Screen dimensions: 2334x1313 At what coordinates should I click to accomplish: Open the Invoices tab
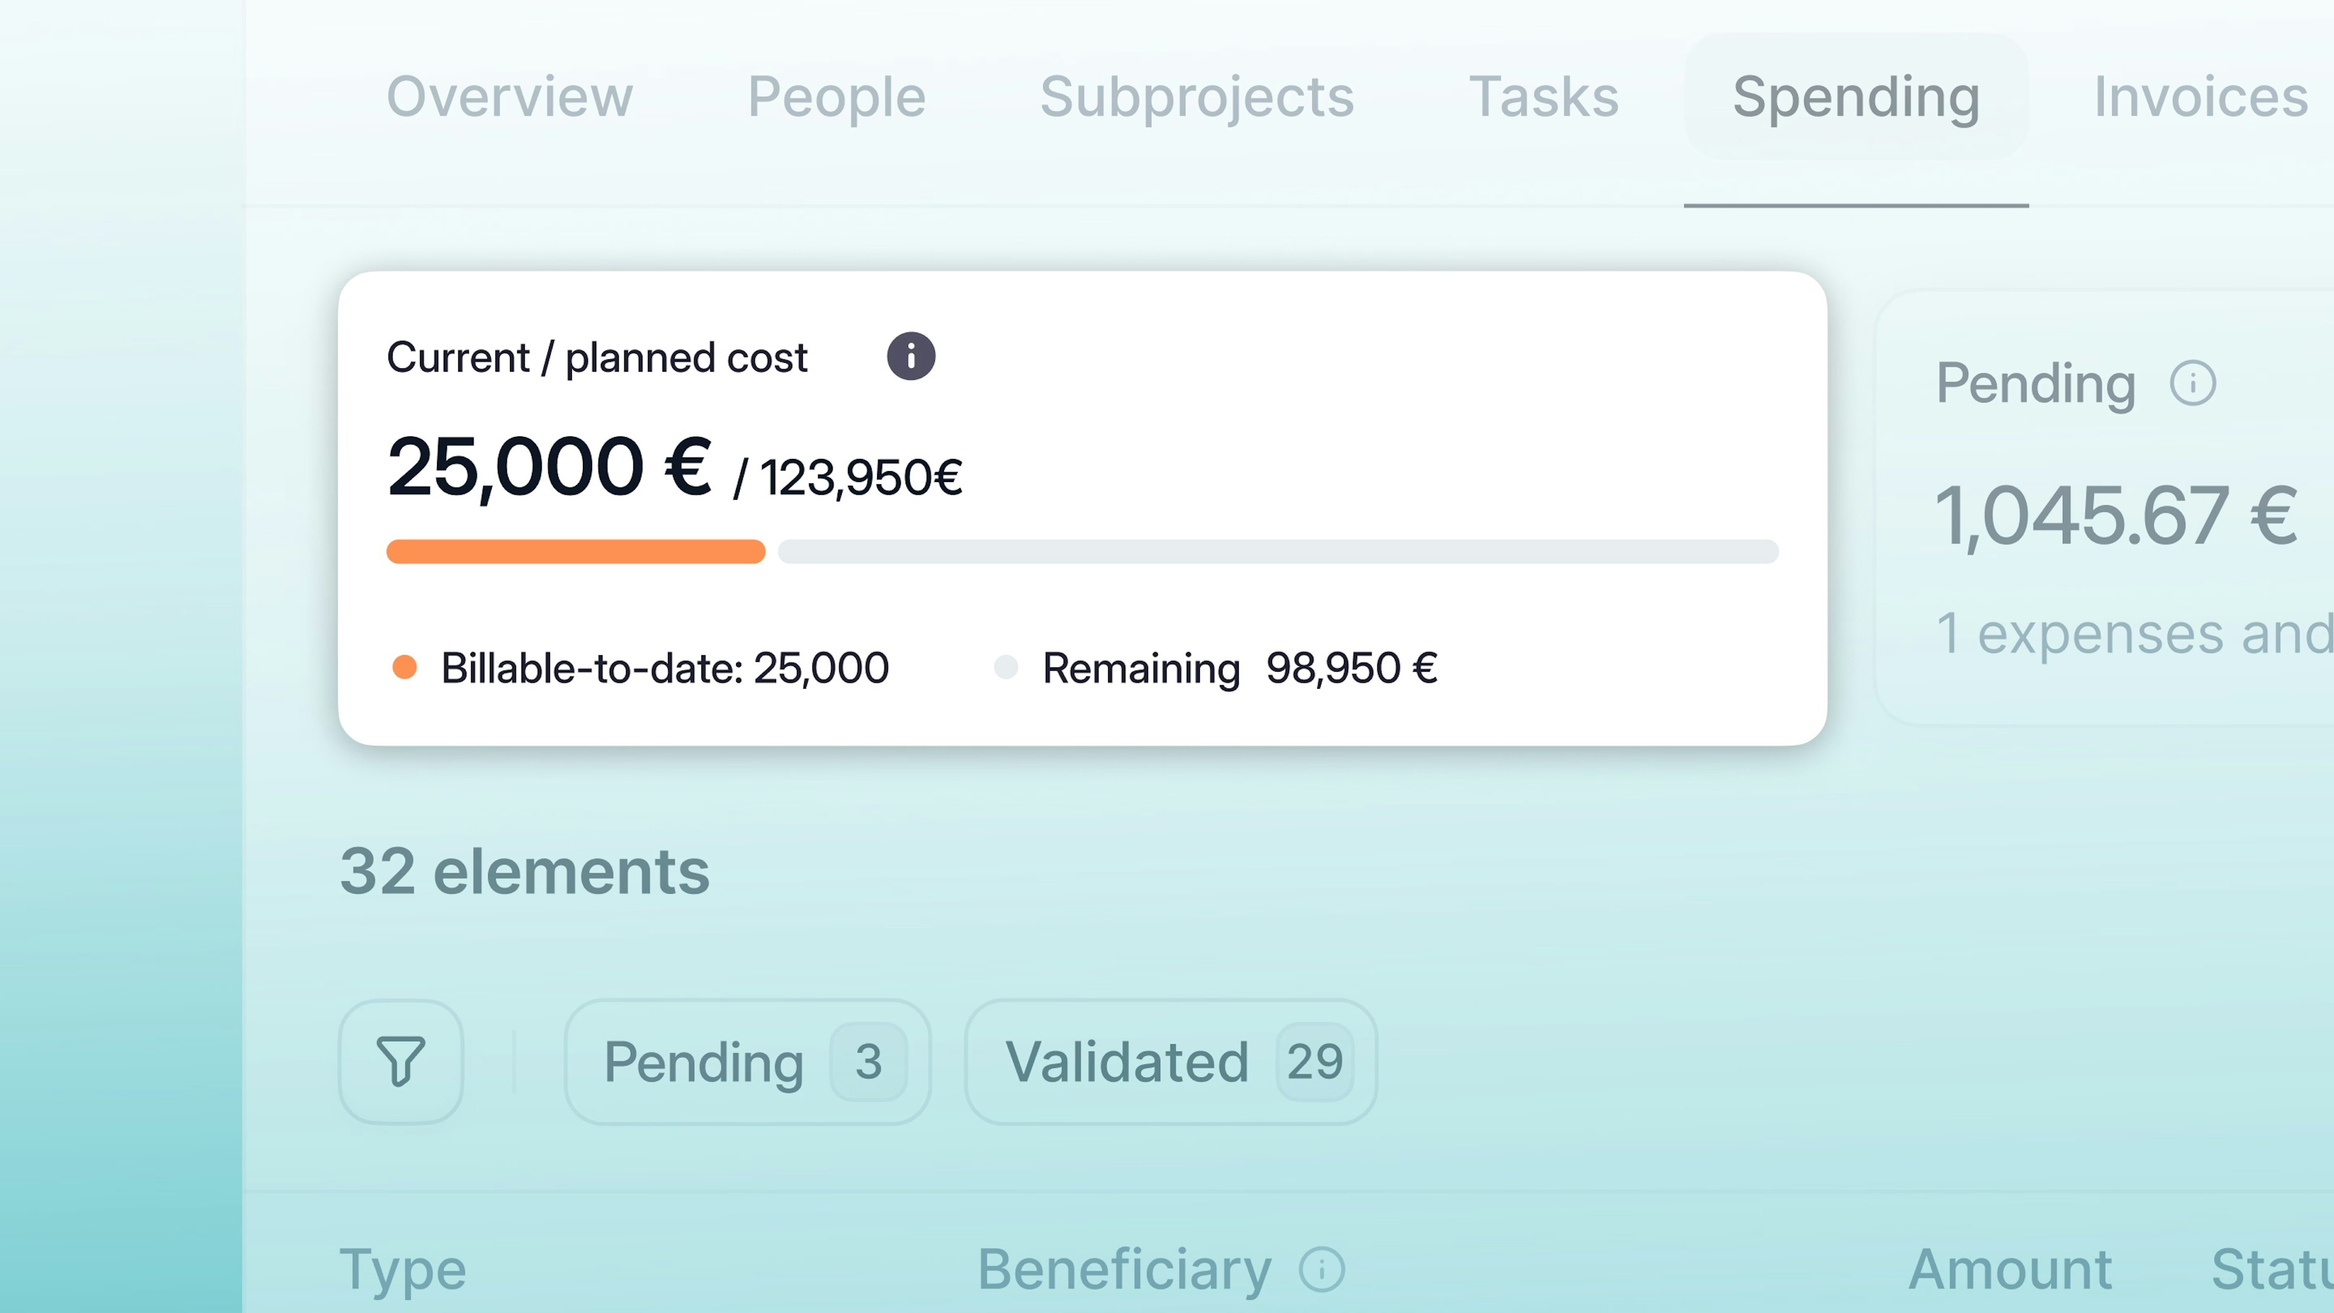coord(2200,97)
